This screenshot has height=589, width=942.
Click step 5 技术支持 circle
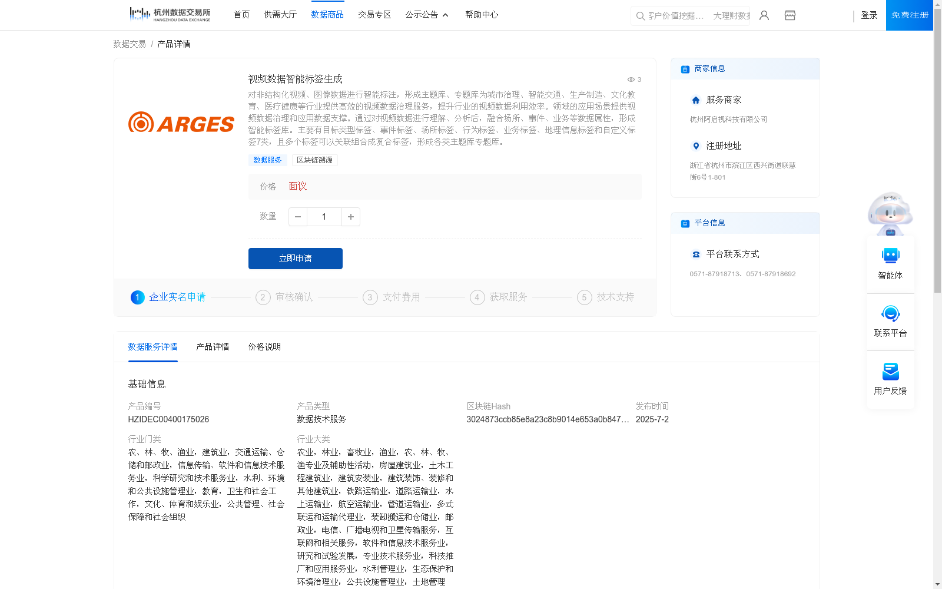[584, 297]
